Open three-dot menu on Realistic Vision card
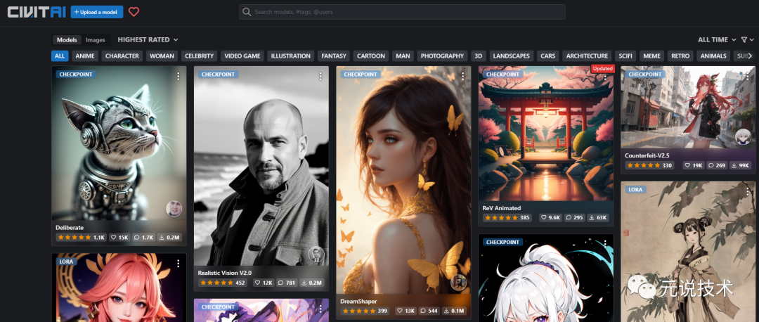759x322 pixels. pos(320,76)
